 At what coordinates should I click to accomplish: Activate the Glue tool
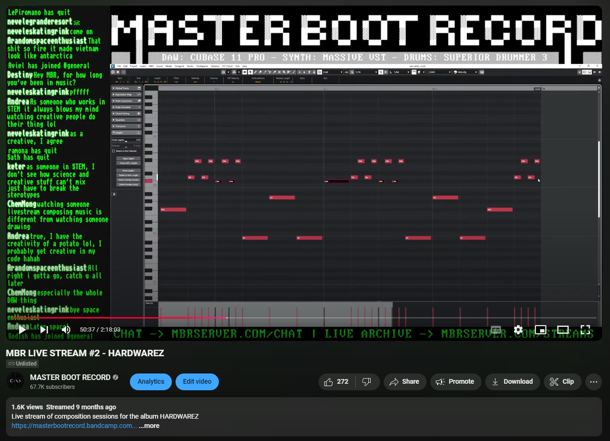click(x=274, y=72)
